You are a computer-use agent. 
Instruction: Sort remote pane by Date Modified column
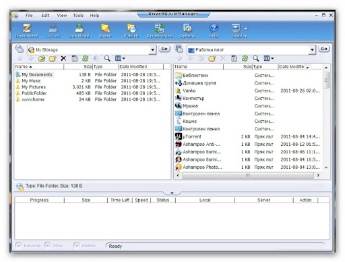pos(141,67)
